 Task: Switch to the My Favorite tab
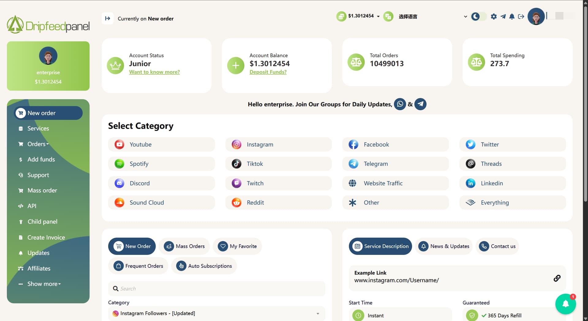tap(237, 246)
